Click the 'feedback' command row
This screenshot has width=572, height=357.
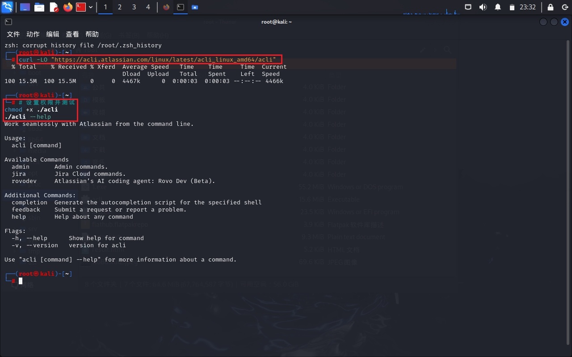click(99, 210)
